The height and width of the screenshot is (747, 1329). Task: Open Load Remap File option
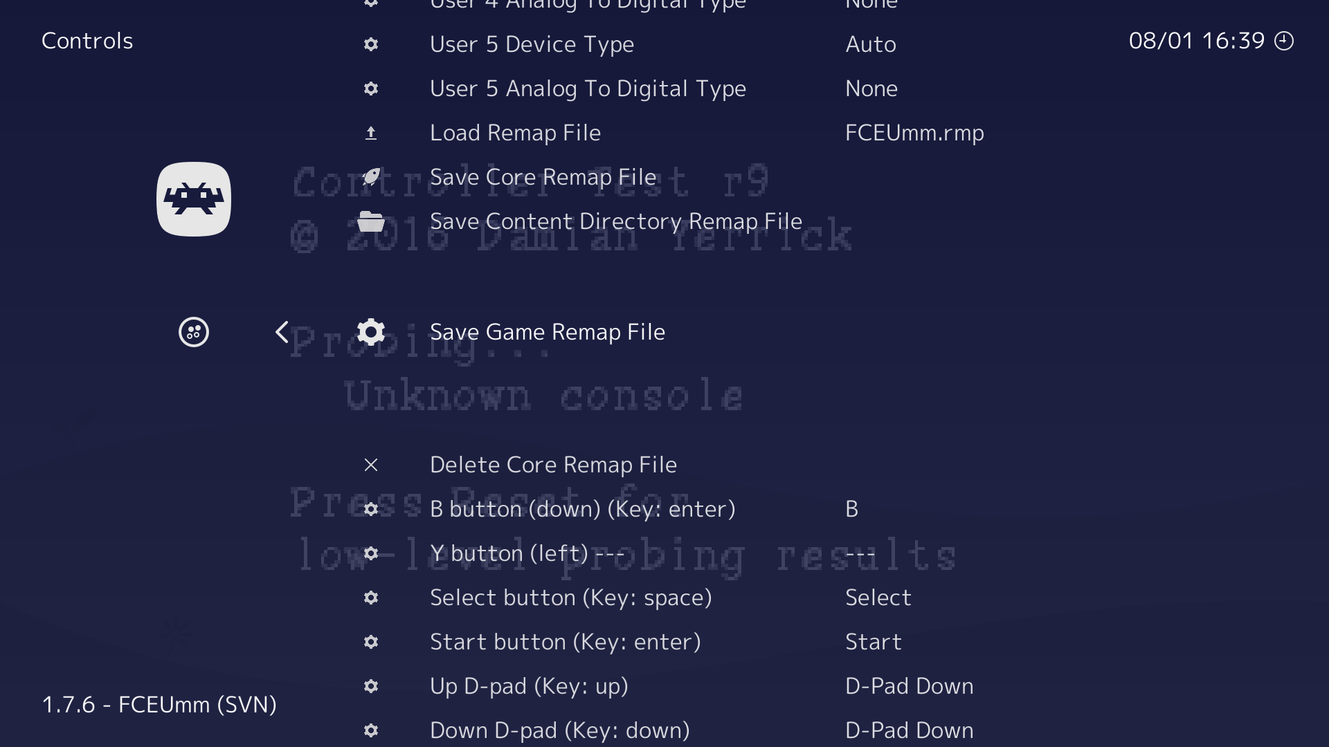click(515, 133)
